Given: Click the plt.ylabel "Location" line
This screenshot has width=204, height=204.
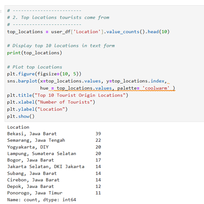Looking at the screenshot, I should click(37, 109).
